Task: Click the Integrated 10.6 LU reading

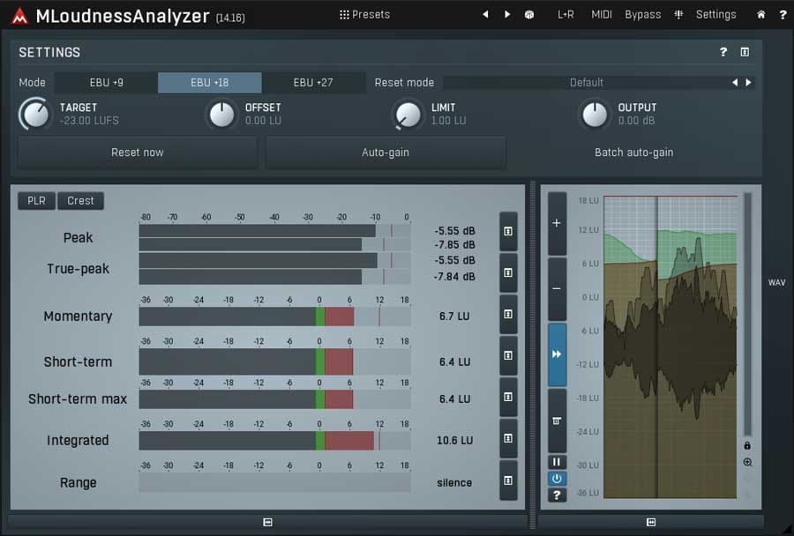Action: (454, 440)
